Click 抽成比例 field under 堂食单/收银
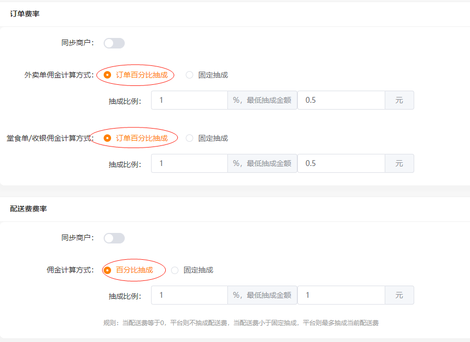 coord(189,163)
